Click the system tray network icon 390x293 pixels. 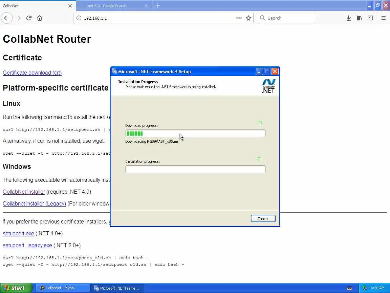point(365,288)
